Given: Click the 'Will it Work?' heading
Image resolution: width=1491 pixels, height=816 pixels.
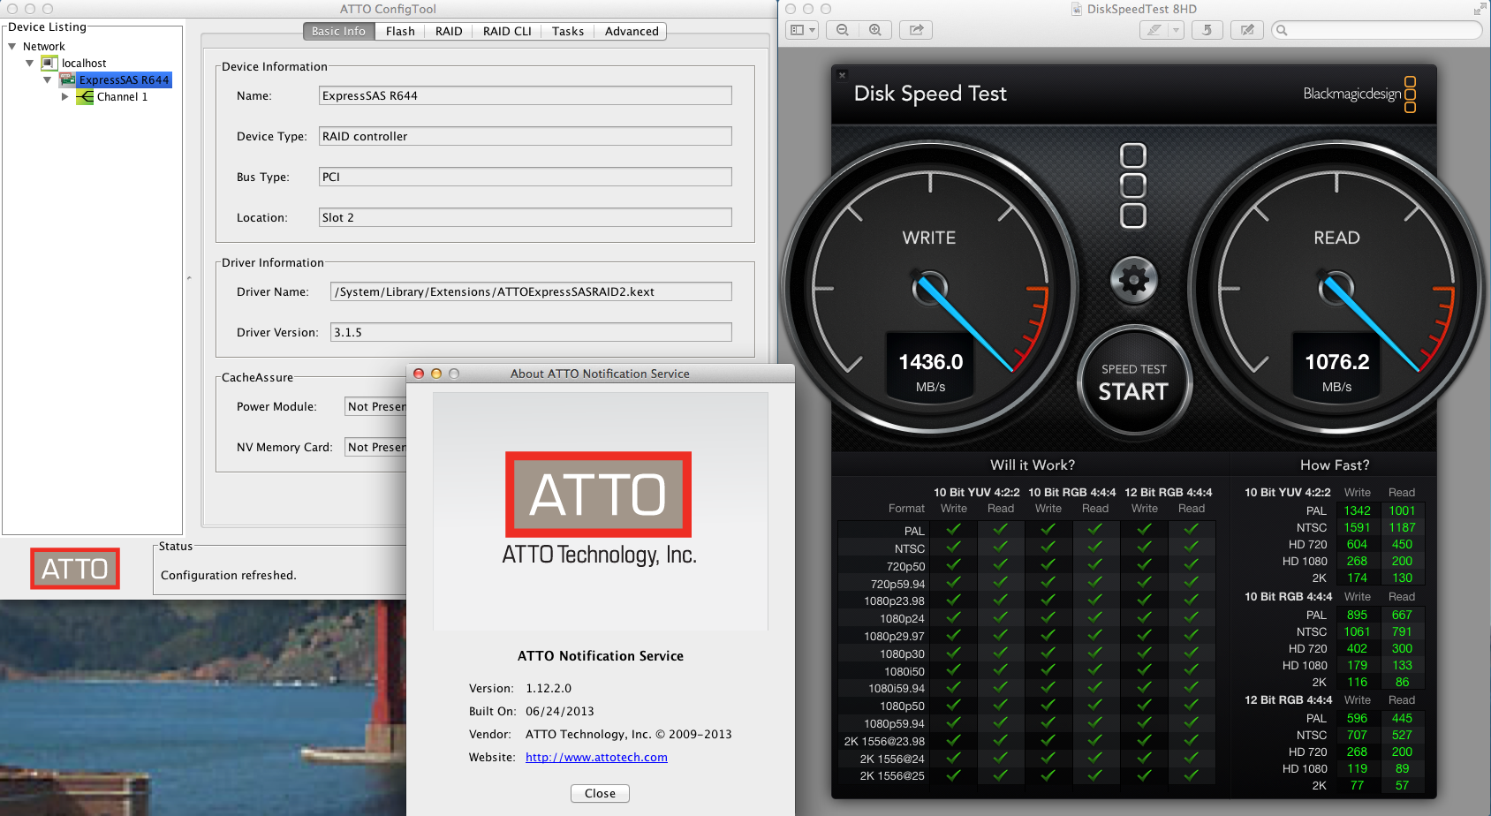Looking at the screenshot, I should [x=1033, y=465].
